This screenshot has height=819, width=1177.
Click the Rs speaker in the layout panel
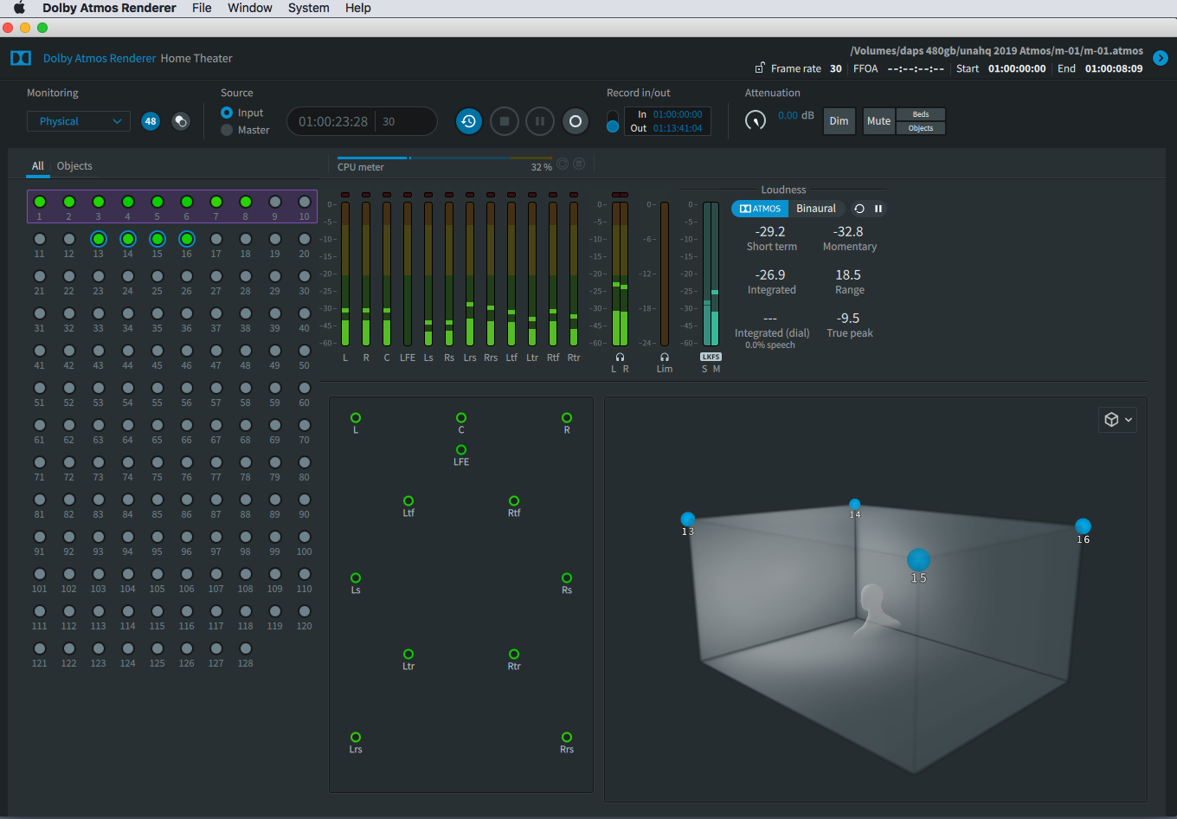click(x=567, y=578)
